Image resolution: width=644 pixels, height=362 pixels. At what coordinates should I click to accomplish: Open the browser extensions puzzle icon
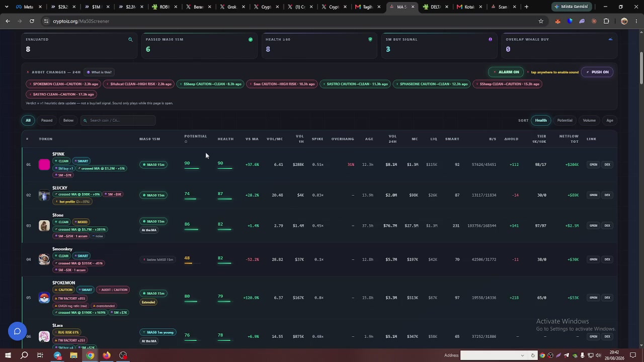pyautogui.click(x=606, y=21)
